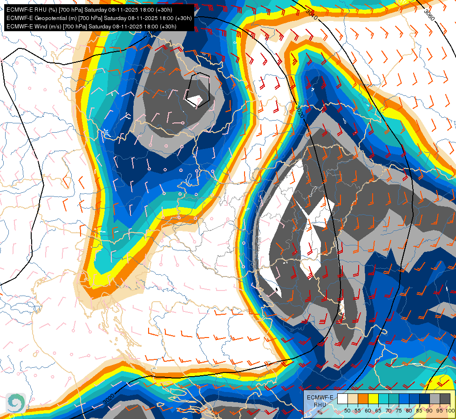Image resolution: width=456 pixels, height=419 pixels.
Task: Click the 3040 geopotential contour label
Action: [312, 14]
